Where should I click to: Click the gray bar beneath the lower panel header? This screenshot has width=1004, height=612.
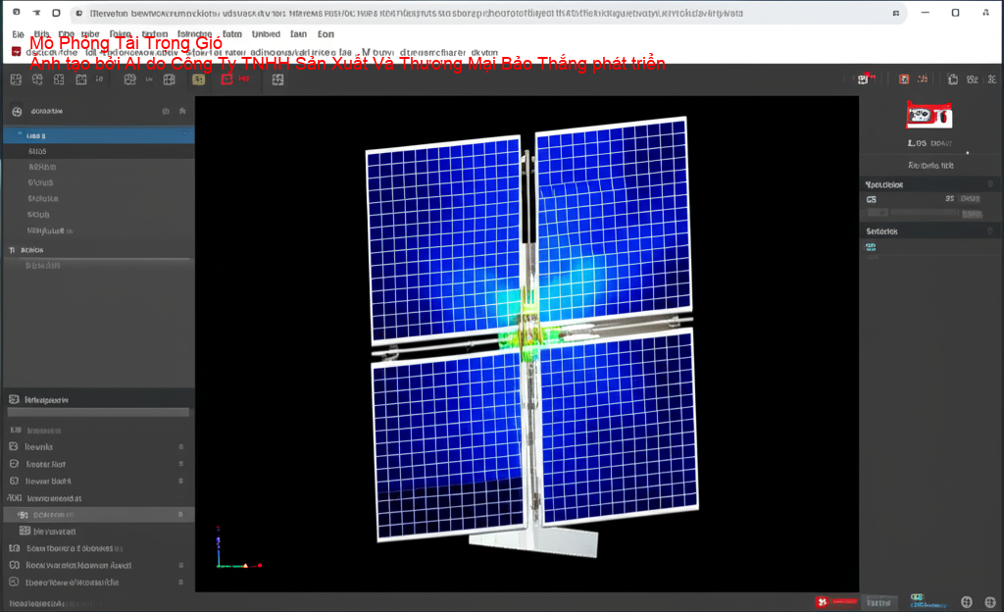(99, 413)
